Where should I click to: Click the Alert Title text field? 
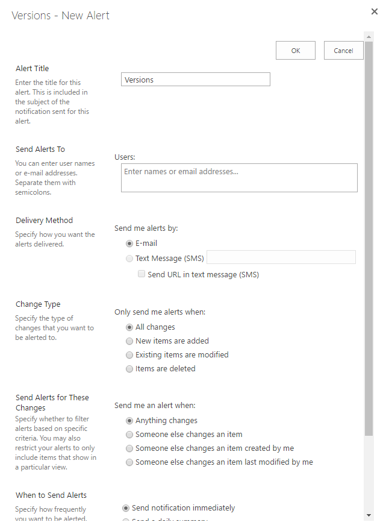pos(196,80)
